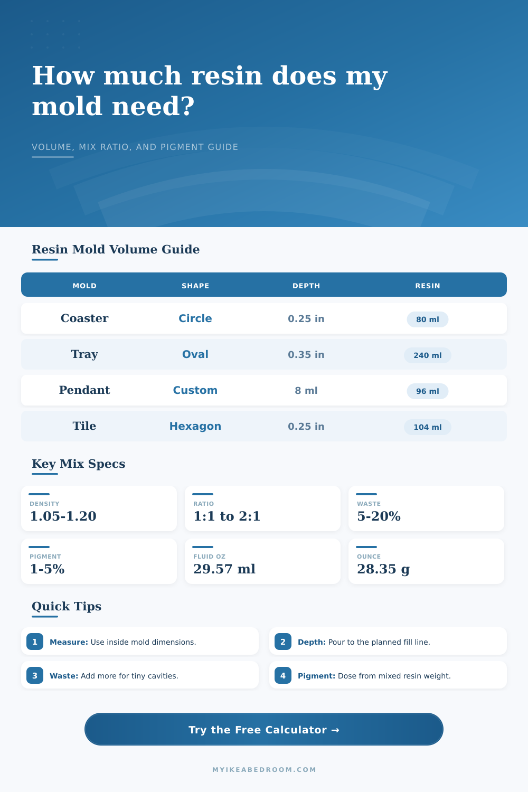528x792 pixels.
Task: Select the Fluid Oz 29.57 ml card
Action: [262, 561]
